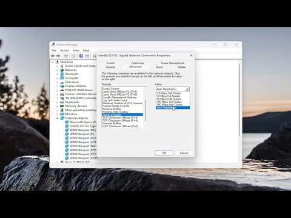Select Packet Priority & VLAN property
The image size is (291, 218).
click(x=122, y=106)
